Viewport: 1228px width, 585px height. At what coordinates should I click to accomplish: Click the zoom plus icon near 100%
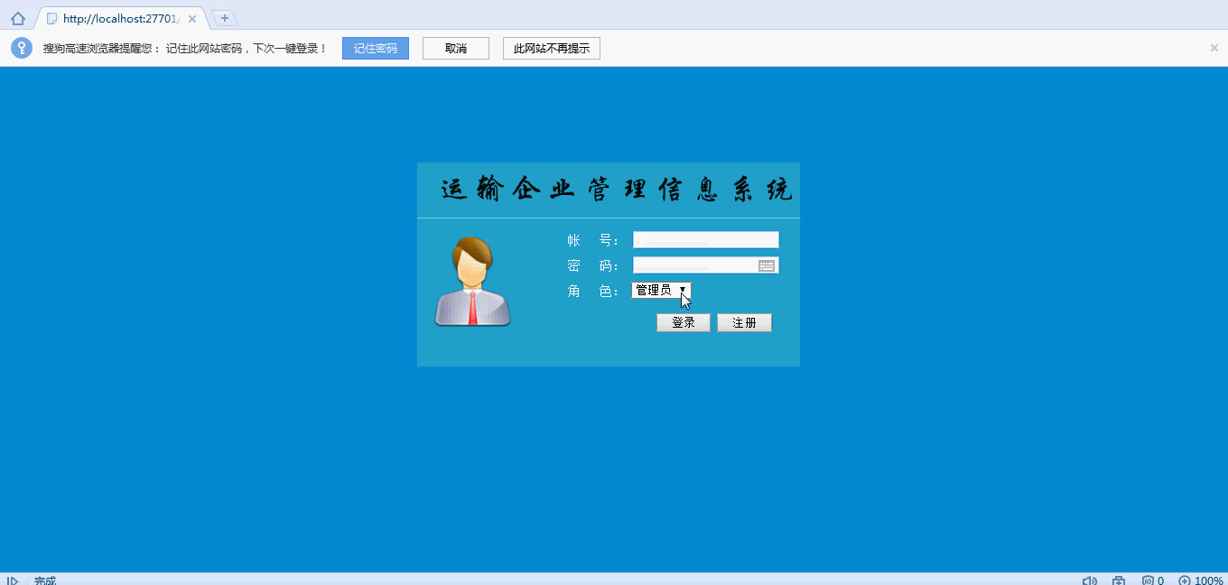1183,580
